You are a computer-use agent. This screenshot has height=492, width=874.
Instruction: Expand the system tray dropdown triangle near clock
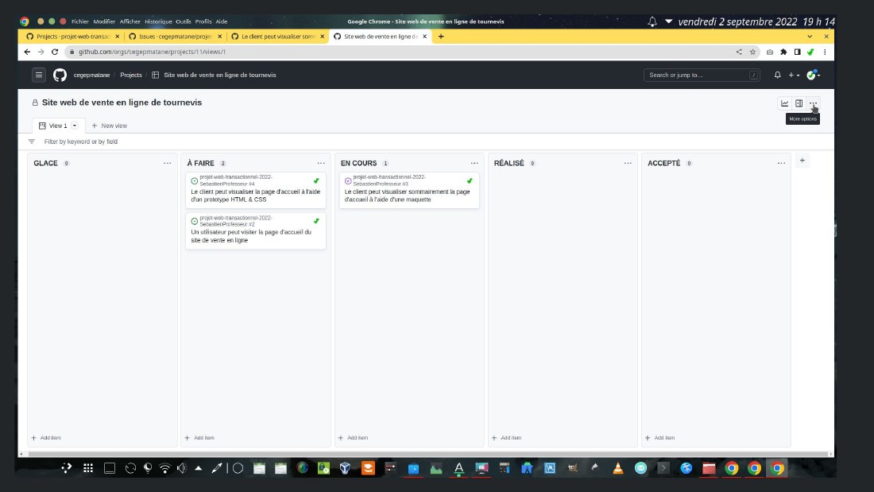668,21
